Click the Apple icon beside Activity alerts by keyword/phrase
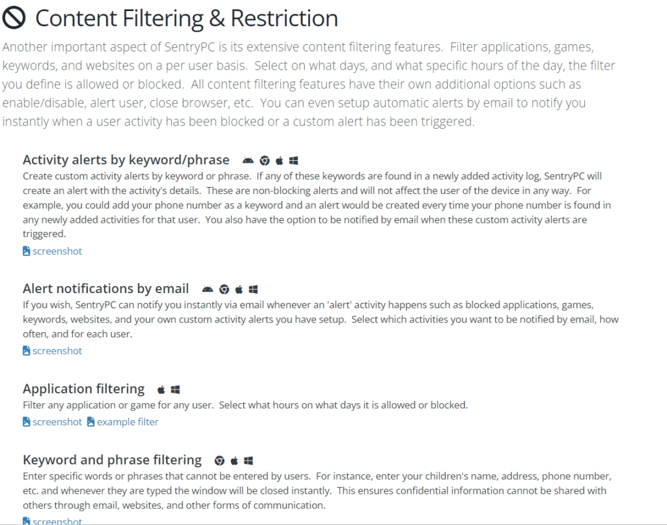 point(279,161)
